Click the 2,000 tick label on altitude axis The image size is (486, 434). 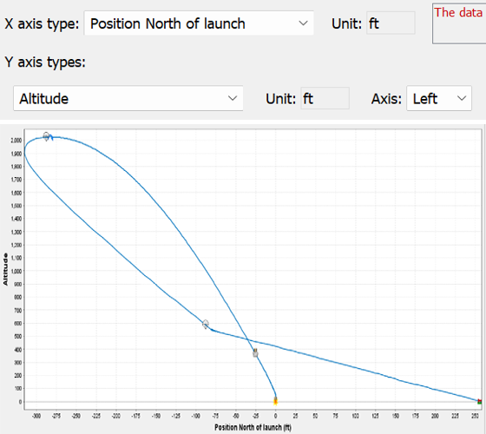pos(16,141)
